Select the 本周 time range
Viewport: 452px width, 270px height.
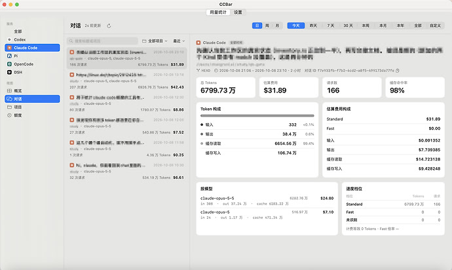click(366, 26)
